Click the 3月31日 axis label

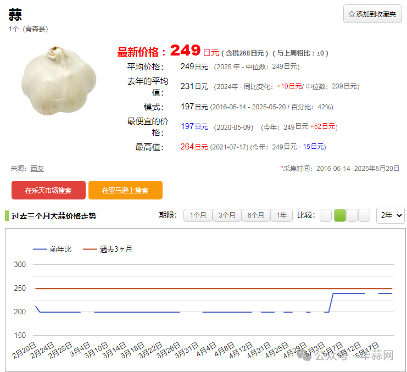(x=187, y=350)
